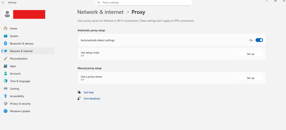
Task: Click the Manual proxy setup heading
Action: [x=89, y=68]
